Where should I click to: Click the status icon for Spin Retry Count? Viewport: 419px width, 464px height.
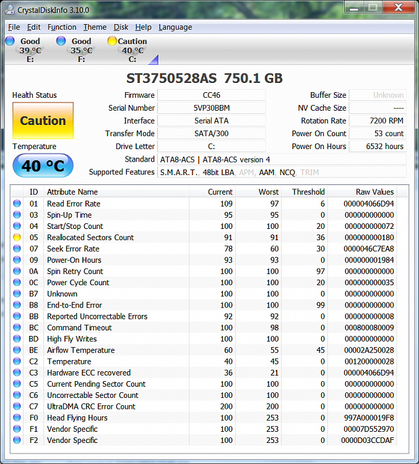[17, 271]
